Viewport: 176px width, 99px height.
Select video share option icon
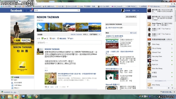[x=68, y=38]
